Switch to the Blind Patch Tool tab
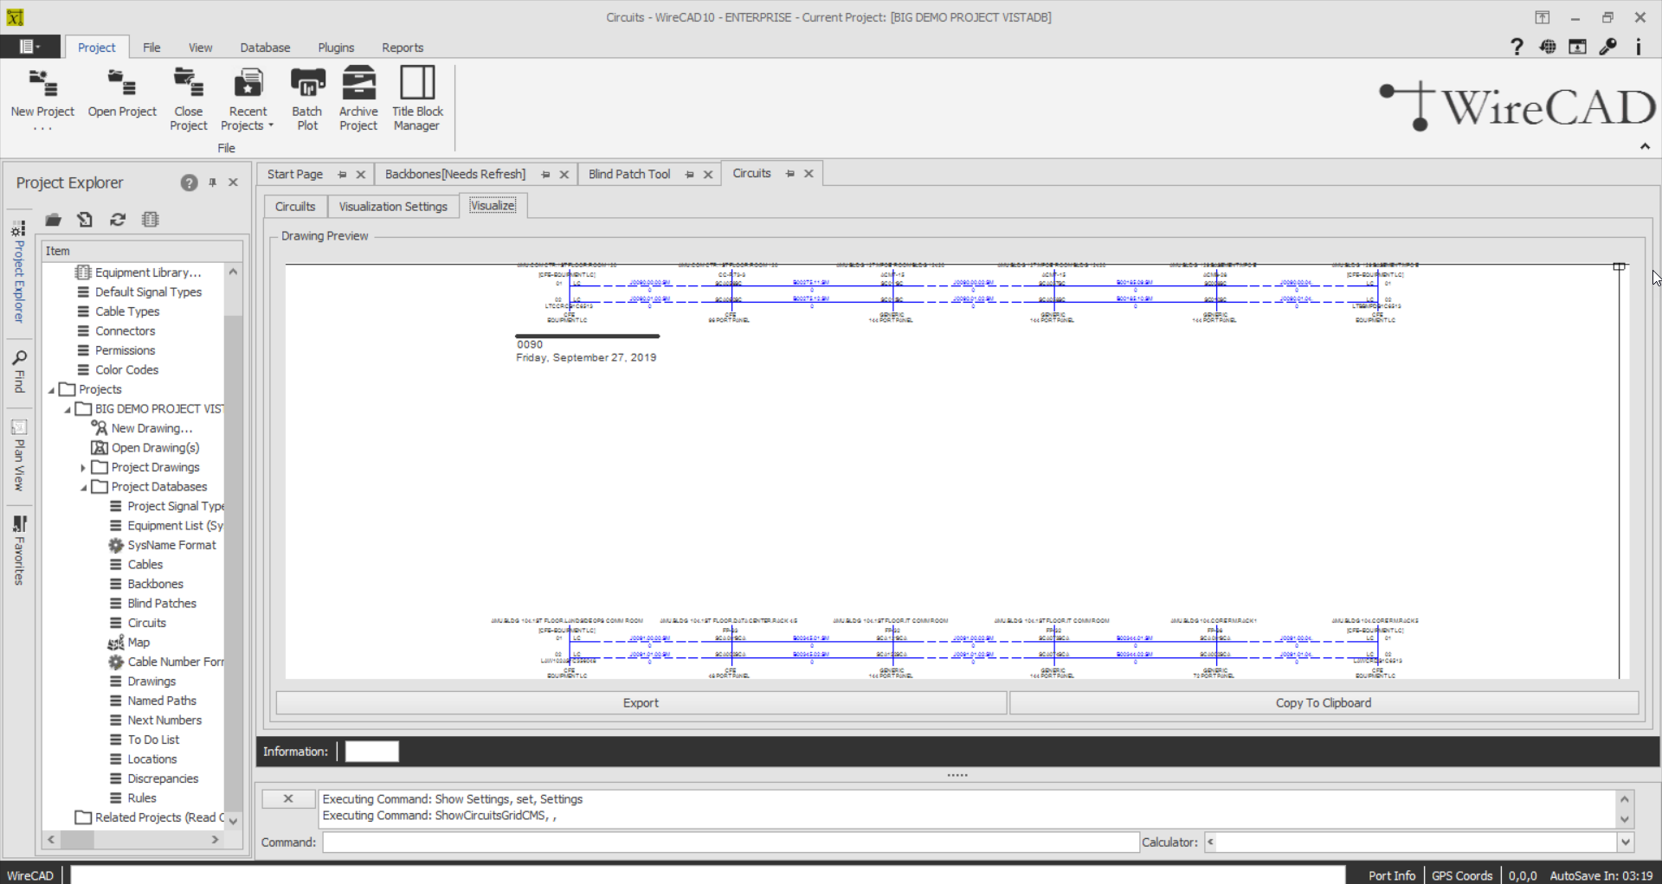 click(x=629, y=174)
